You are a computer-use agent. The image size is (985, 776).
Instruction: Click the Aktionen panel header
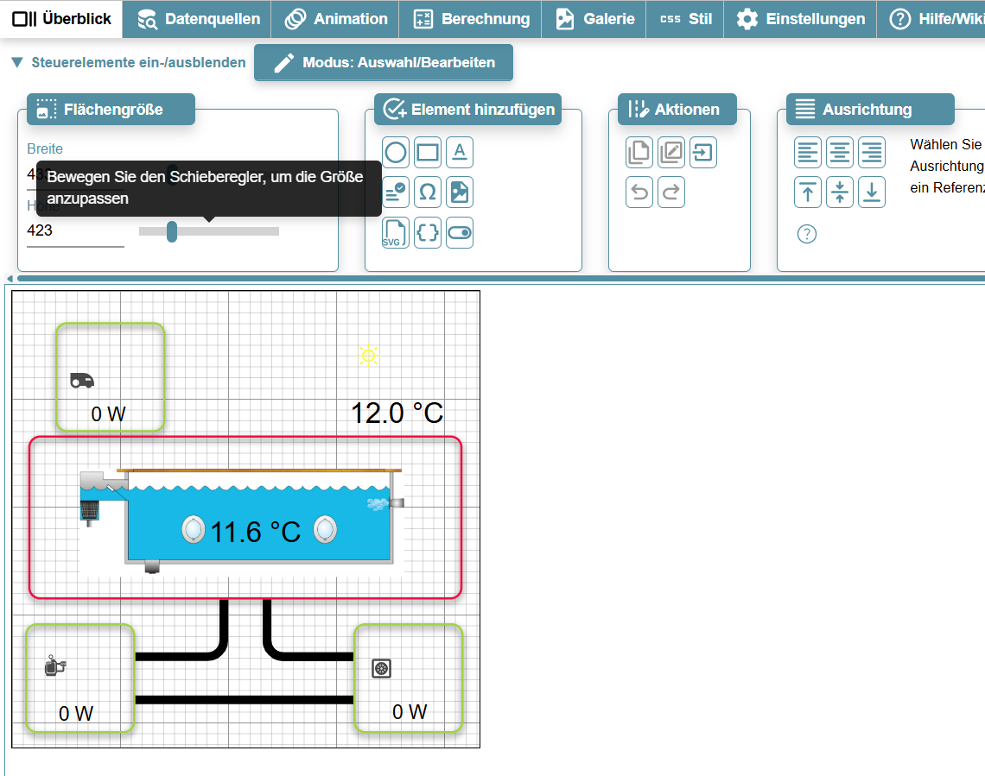pos(677,109)
